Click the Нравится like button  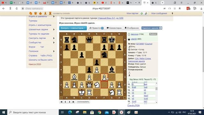(96, 28)
